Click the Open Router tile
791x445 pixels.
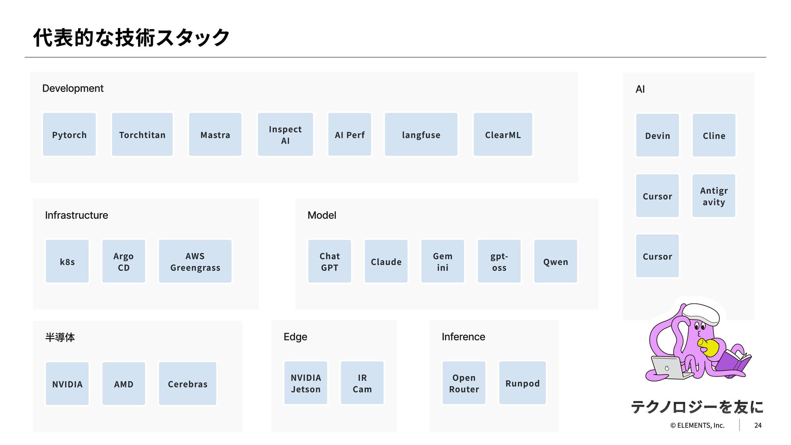tap(464, 383)
